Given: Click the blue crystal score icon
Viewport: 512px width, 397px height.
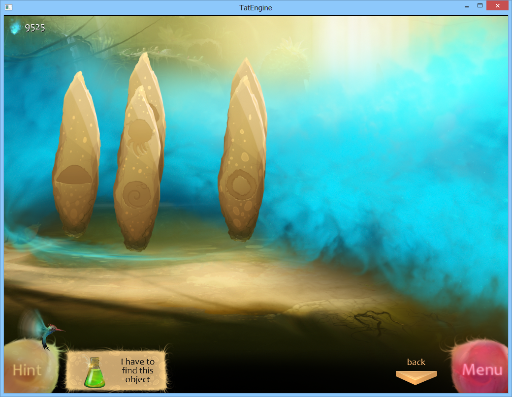Looking at the screenshot, I should click(16, 28).
